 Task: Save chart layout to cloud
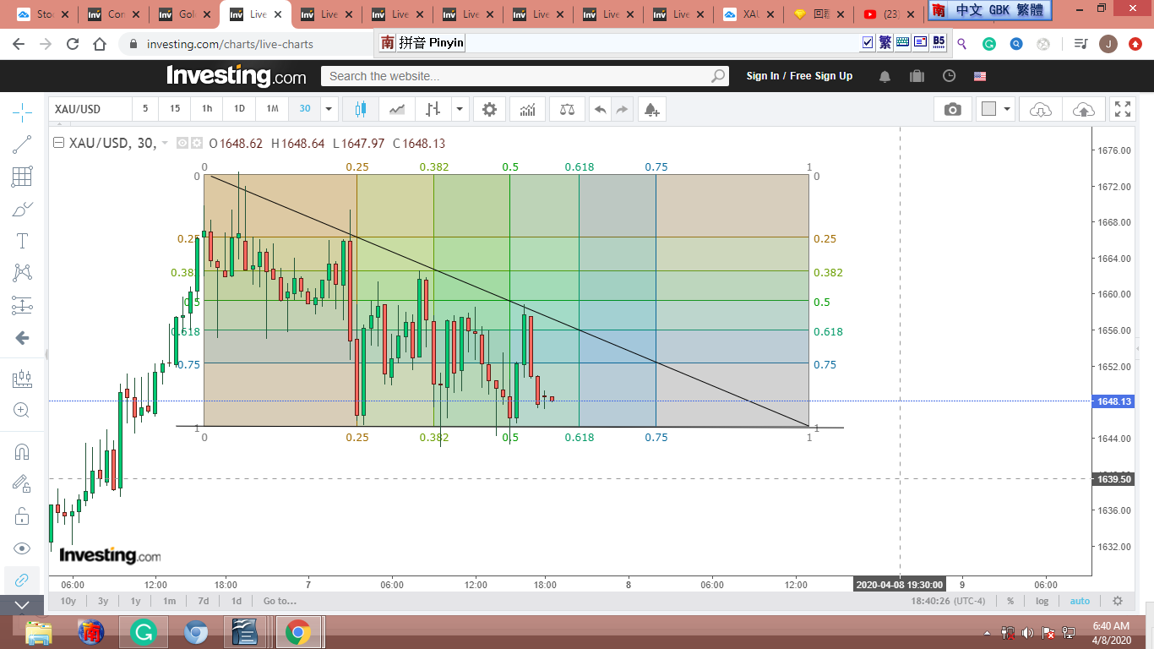coord(1083,109)
